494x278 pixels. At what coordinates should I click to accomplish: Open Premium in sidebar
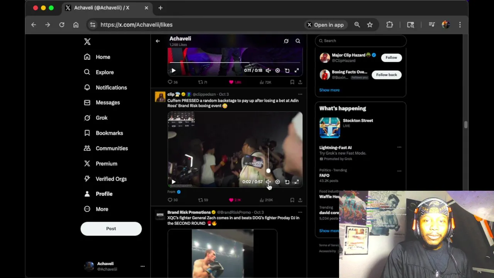(x=100, y=164)
